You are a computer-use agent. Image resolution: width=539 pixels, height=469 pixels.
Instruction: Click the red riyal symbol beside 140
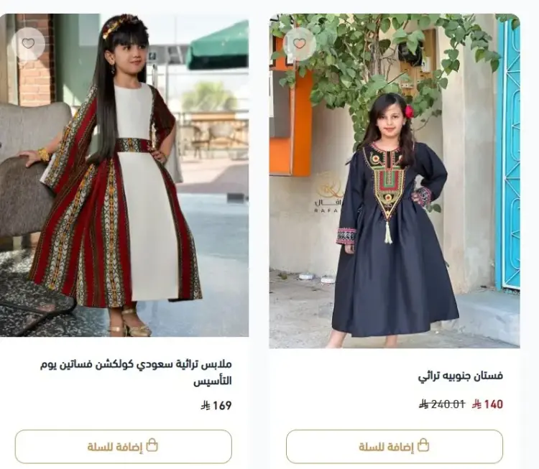click(476, 404)
